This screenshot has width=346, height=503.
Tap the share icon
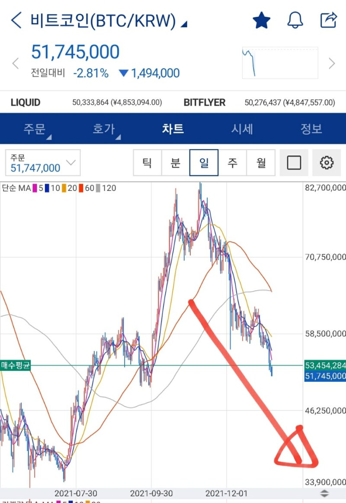point(329,20)
